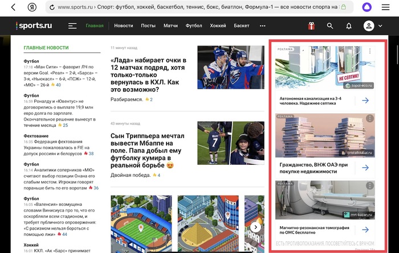The image size is (399, 253).
Task: Open the Посты menu item
Action: [x=148, y=26]
